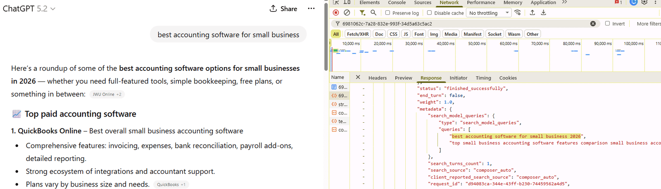Open network search magnifier
Screen dimensions: 661x189
pyautogui.click(x=373, y=13)
